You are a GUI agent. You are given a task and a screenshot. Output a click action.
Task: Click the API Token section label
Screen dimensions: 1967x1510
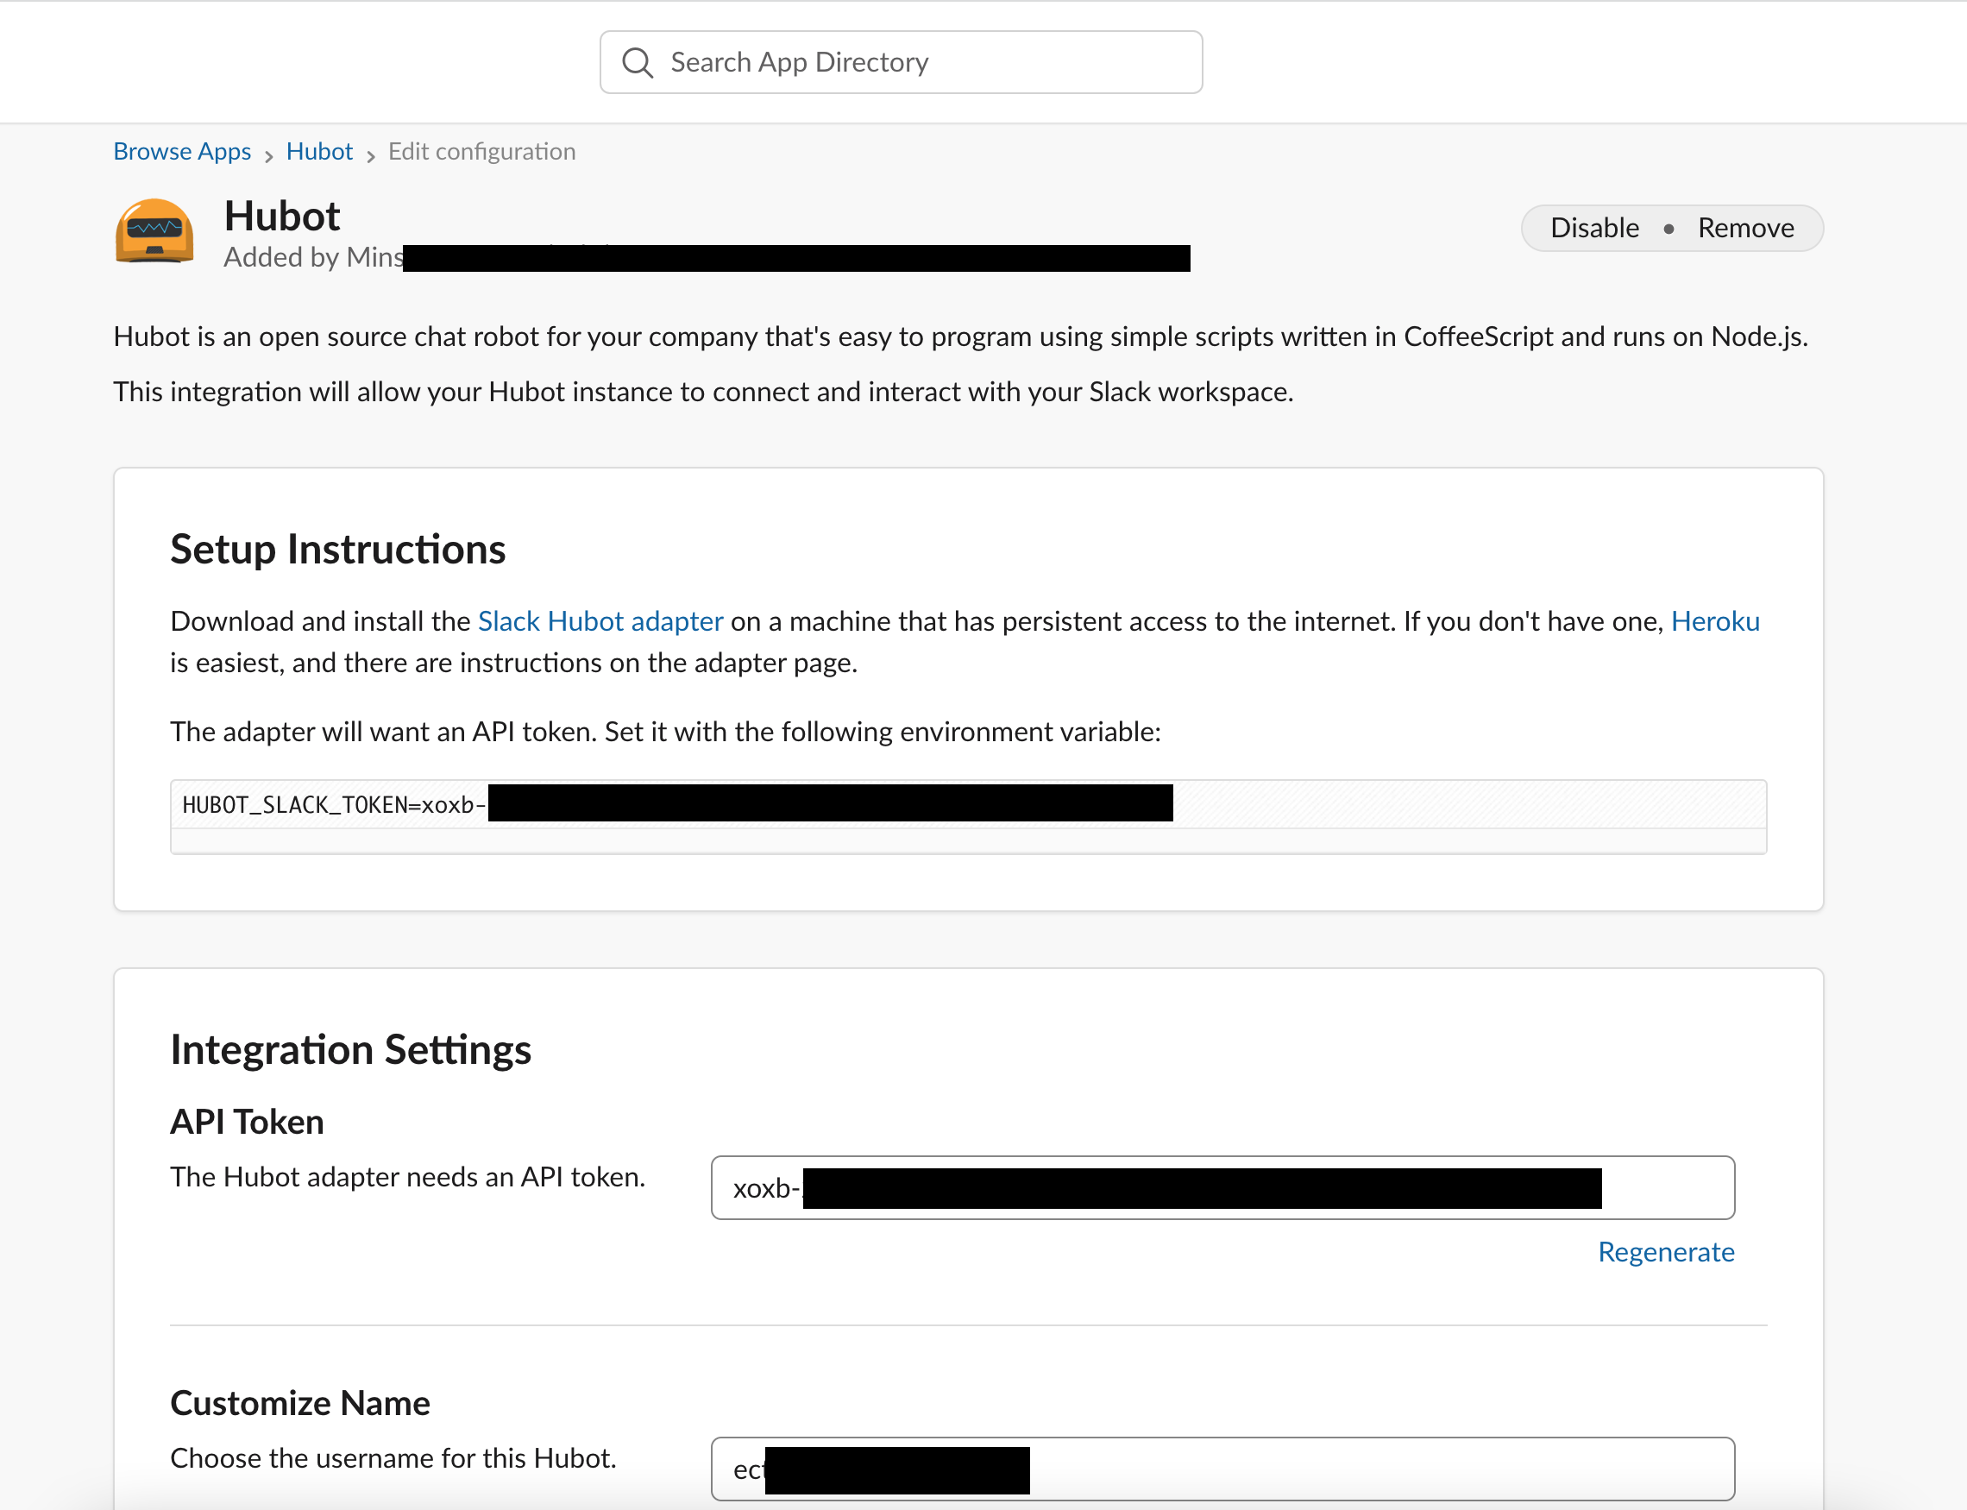(246, 1122)
